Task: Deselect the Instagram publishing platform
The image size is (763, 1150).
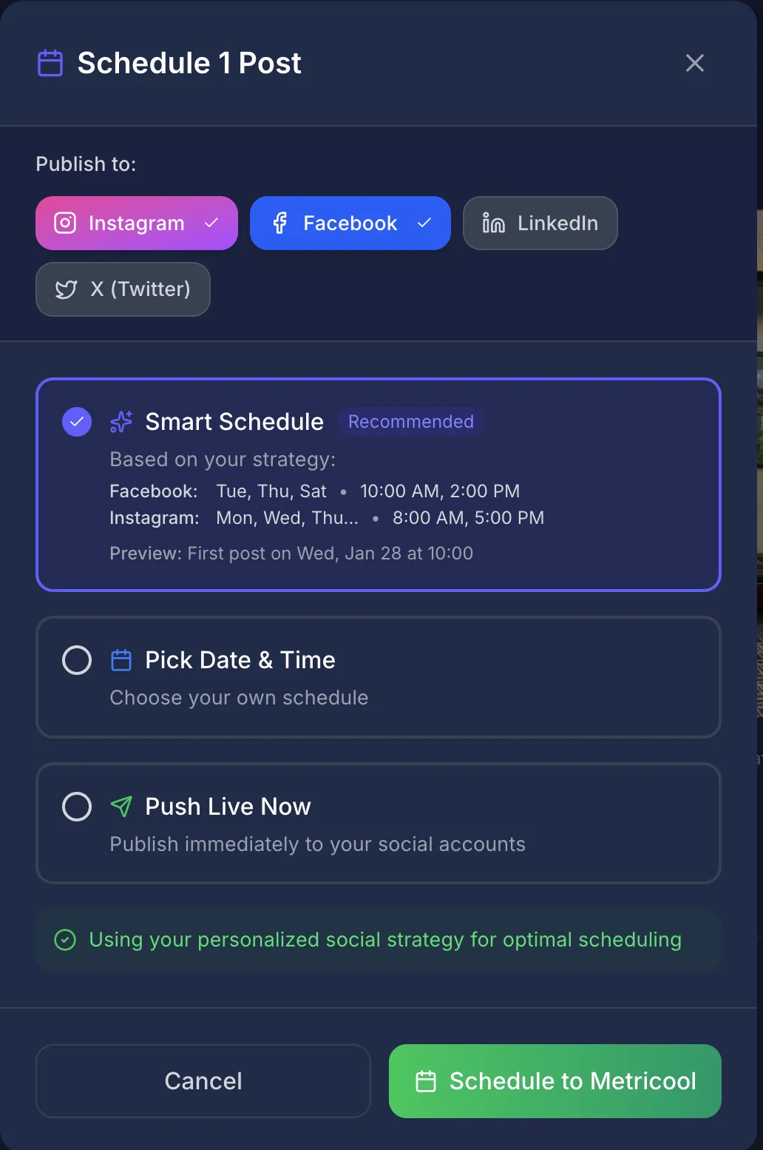Action: pos(136,223)
